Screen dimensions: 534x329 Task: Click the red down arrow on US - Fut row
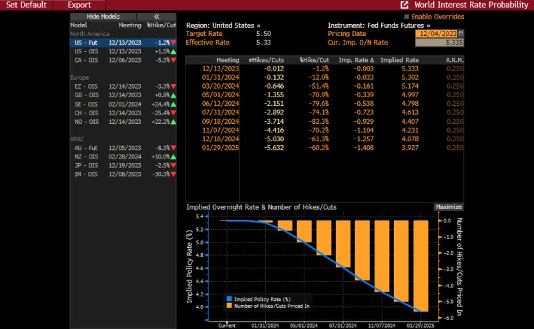174,43
